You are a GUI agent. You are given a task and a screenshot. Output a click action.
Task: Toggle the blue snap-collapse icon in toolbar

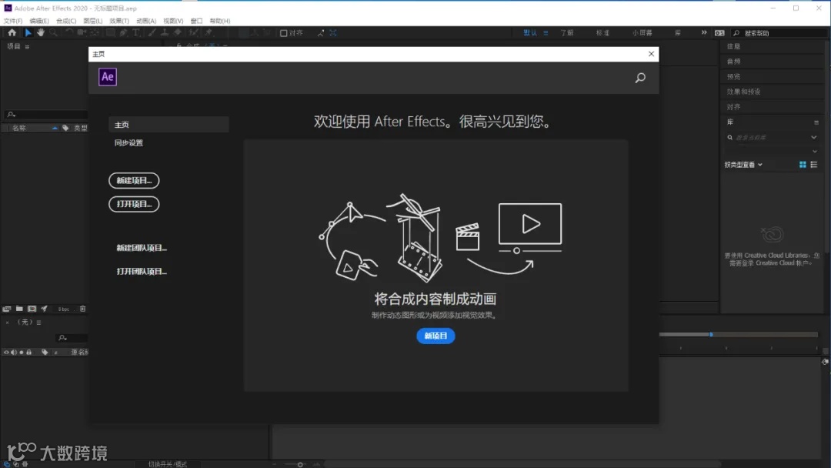pyautogui.click(x=333, y=33)
